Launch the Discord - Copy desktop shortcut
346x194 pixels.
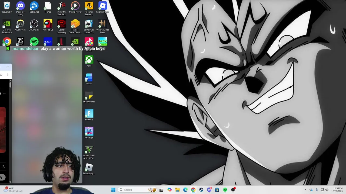click(x=20, y=8)
